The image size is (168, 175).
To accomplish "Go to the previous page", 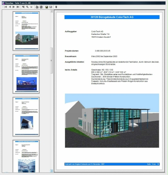I will (x=10, y=7).
